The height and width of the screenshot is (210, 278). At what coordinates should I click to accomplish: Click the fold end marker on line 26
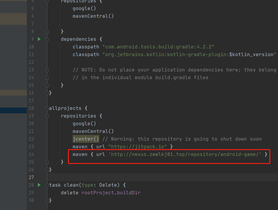(x=47, y=170)
